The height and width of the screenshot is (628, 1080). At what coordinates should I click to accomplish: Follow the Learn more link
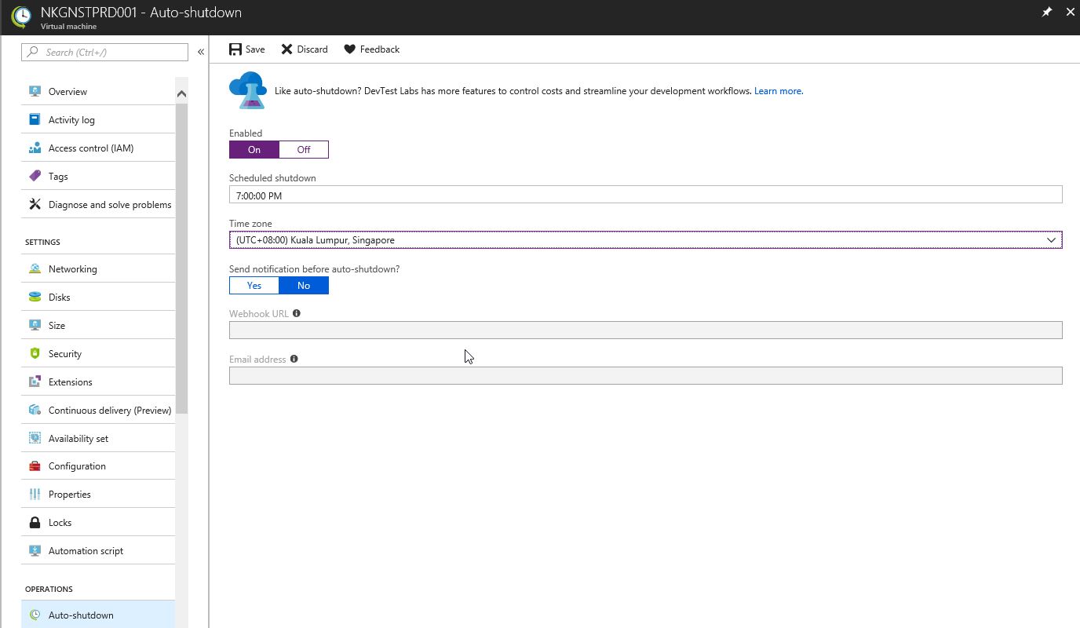[778, 91]
